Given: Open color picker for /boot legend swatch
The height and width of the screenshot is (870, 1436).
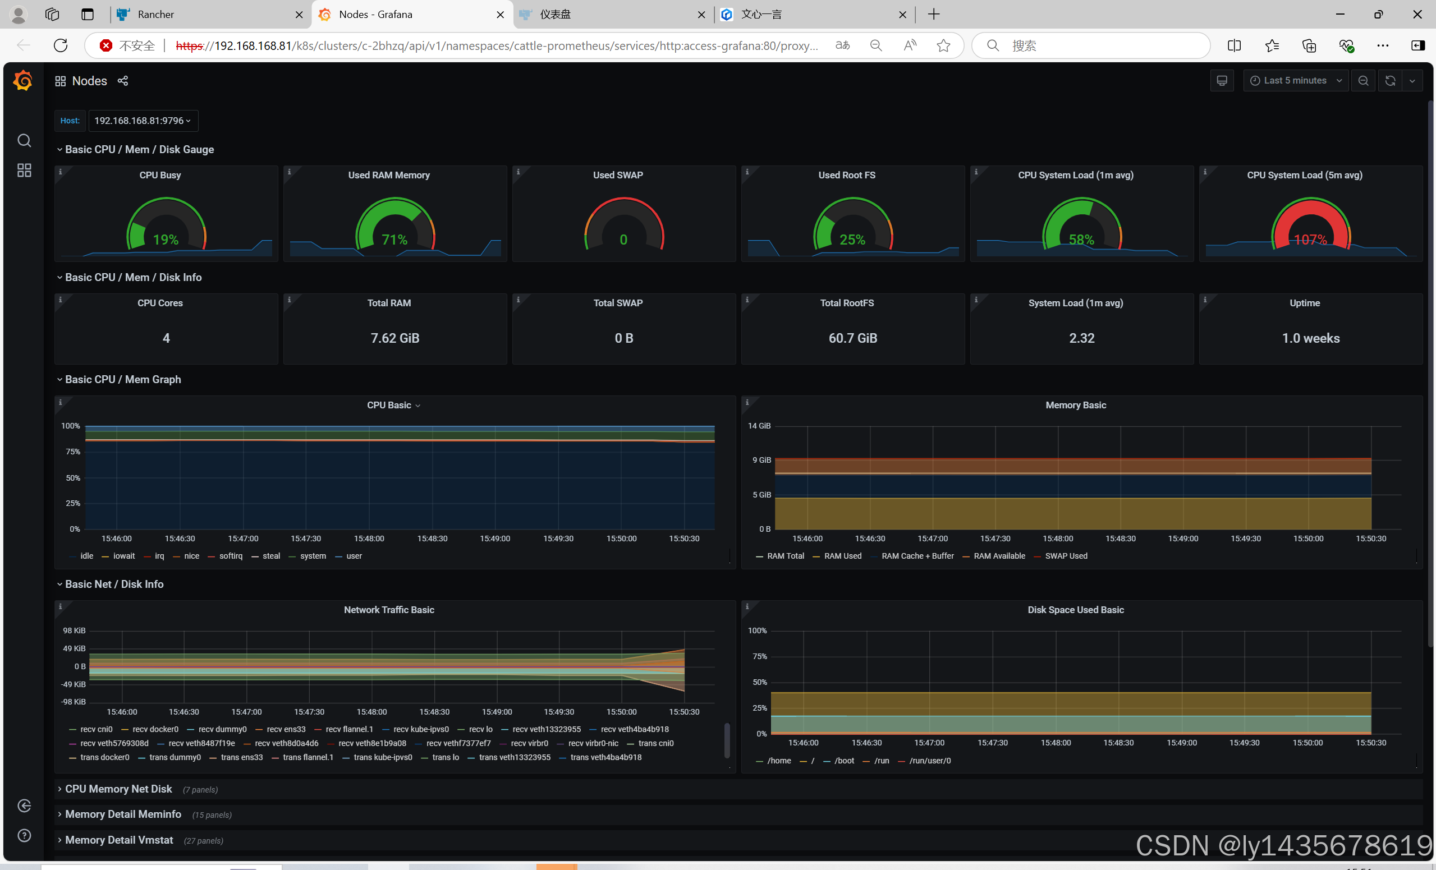Looking at the screenshot, I should (827, 761).
